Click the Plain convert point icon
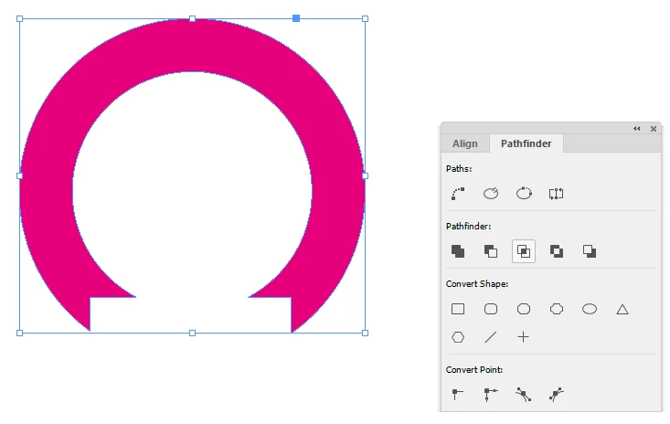 pos(458,394)
